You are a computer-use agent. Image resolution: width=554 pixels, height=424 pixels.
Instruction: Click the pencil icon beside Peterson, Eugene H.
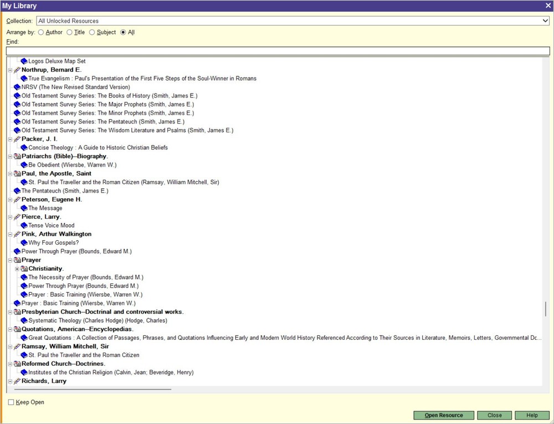click(16, 199)
